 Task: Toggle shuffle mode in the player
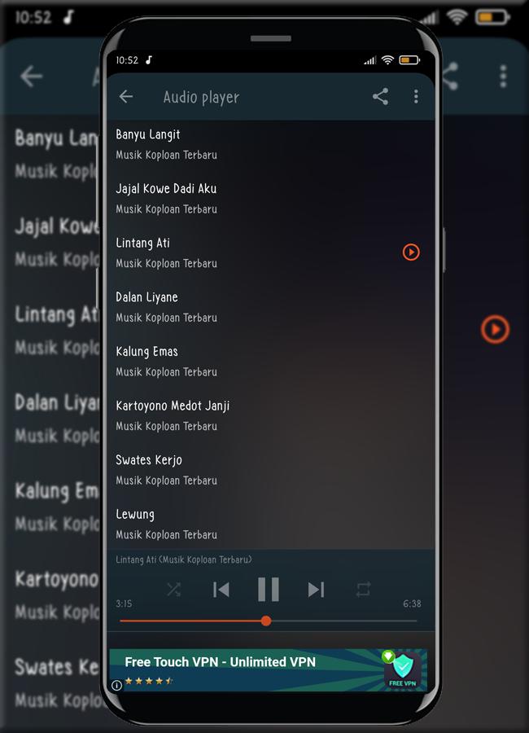174,590
